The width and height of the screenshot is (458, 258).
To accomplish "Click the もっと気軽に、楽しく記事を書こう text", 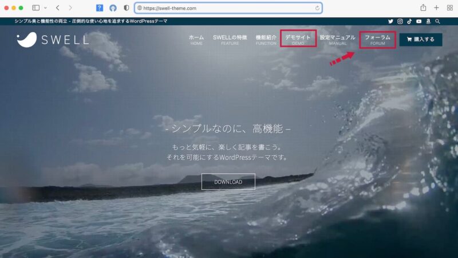I will point(227,147).
